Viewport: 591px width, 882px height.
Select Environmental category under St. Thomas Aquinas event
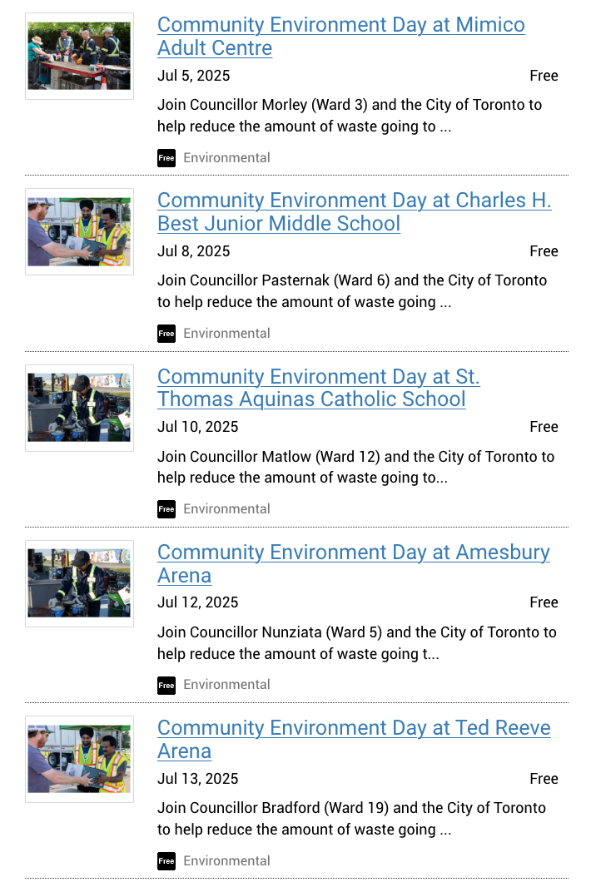point(227,509)
